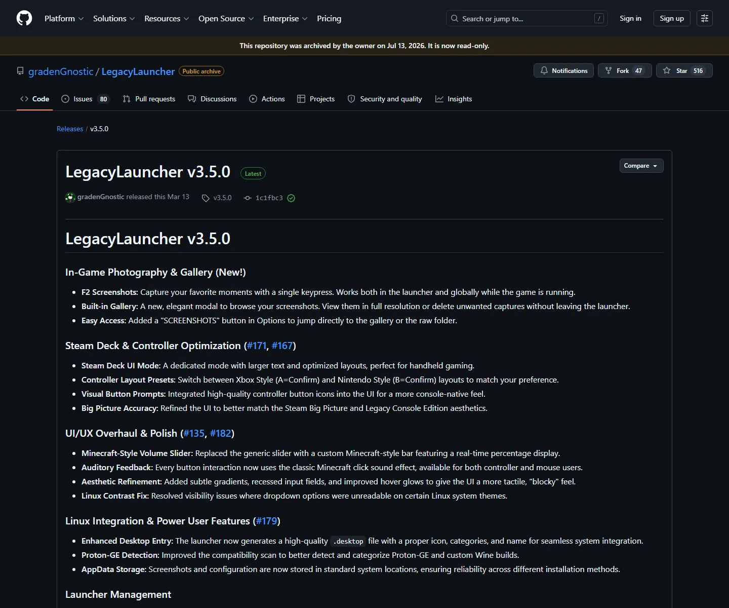Image resolution: width=729 pixels, height=608 pixels.
Task: Expand the Resources menu
Action: pyautogui.click(x=167, y=18)
